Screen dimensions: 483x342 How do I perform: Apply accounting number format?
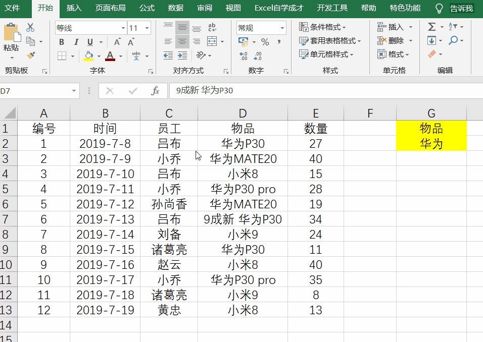tap(244, 41)
